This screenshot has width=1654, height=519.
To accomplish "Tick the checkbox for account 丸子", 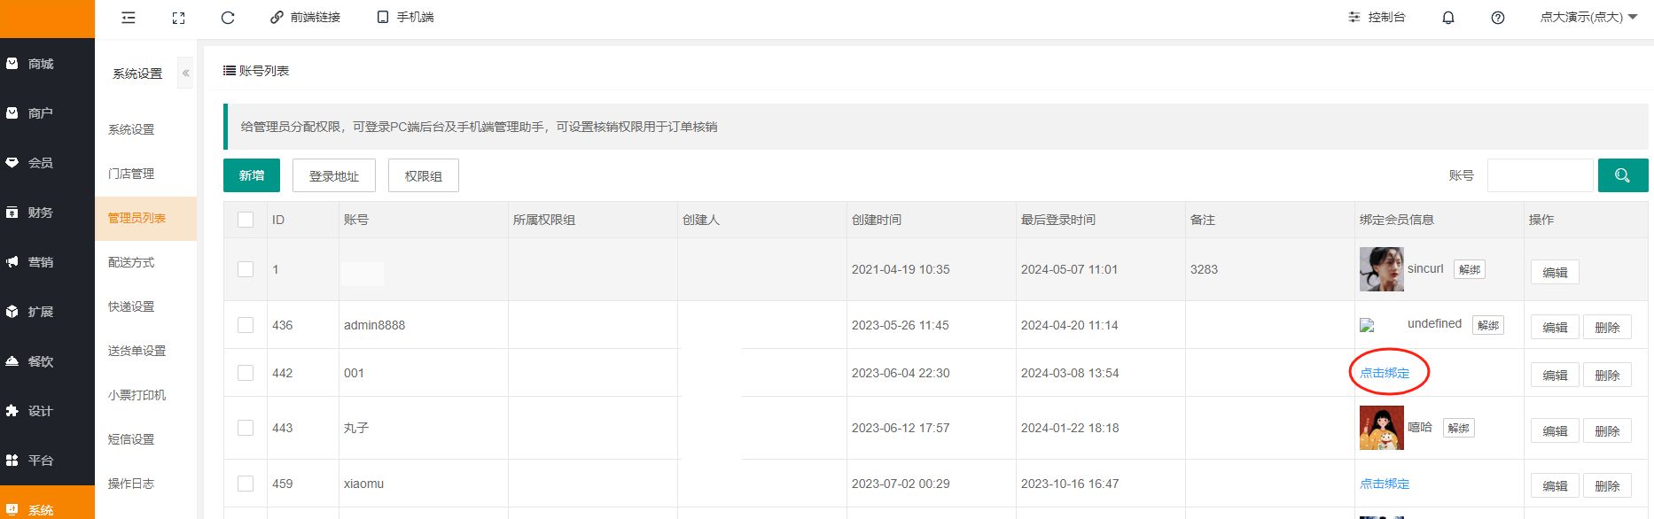I will coord(246,428).
